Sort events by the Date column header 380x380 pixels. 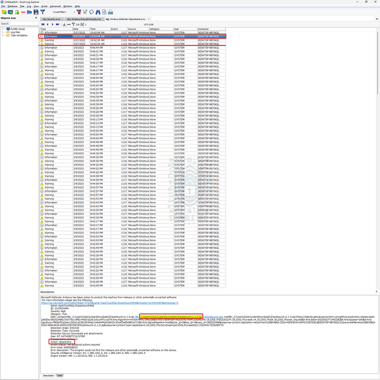81,29
